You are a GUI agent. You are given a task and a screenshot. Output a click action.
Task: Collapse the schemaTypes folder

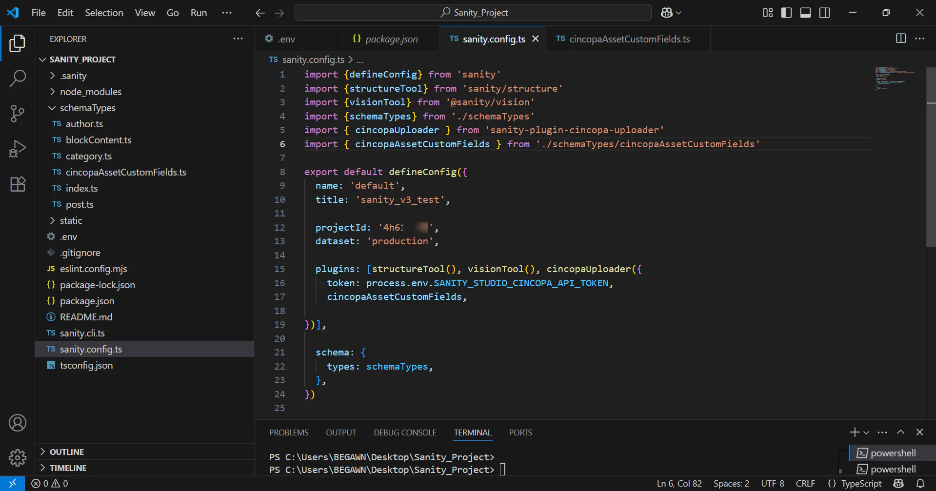click(145, 108)
